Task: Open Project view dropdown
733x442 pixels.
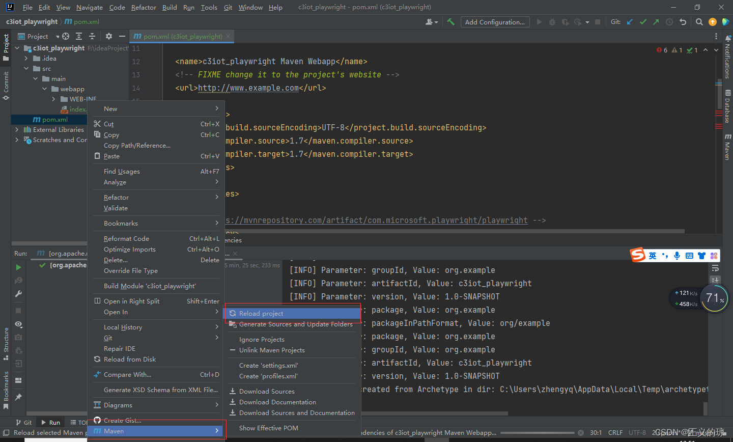Action: click(39, 36)
